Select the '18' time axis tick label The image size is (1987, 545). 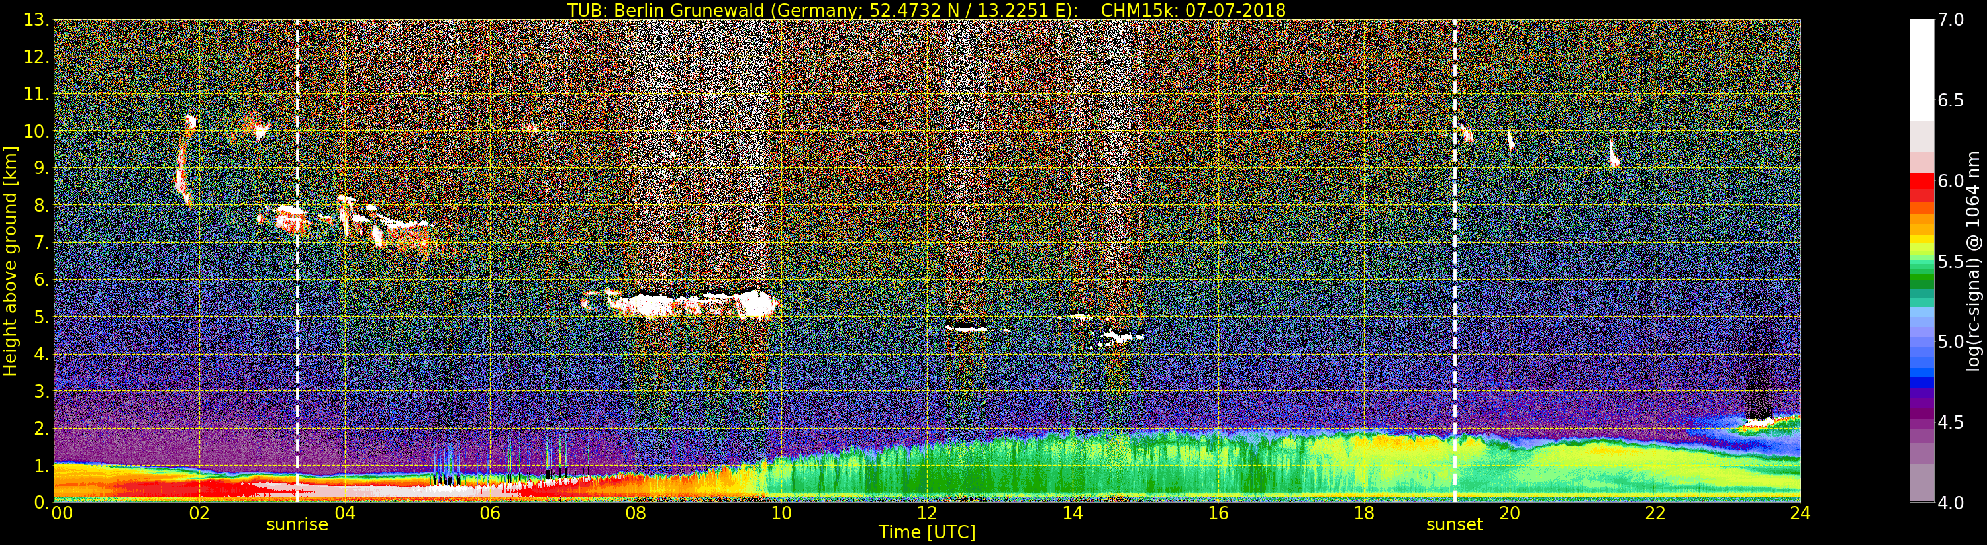coord(1364,513)
